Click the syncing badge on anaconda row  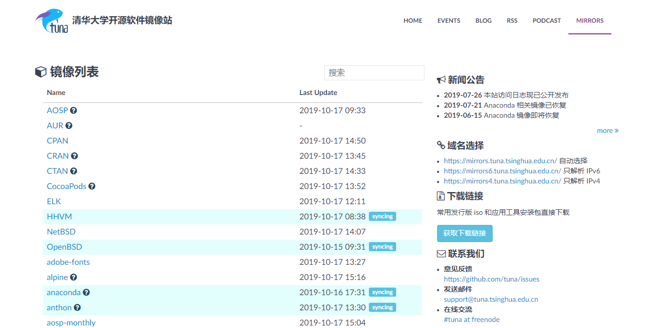tap(383, 292)
